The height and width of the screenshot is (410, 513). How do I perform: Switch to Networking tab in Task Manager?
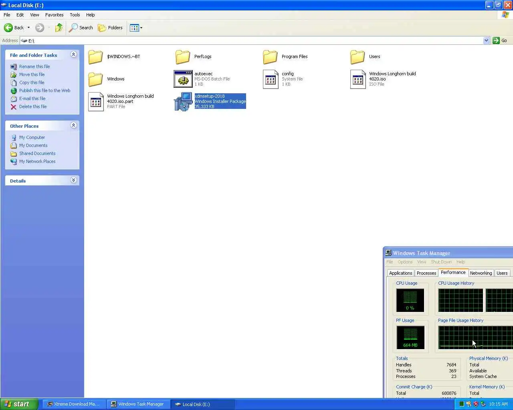tap(481, 273)
